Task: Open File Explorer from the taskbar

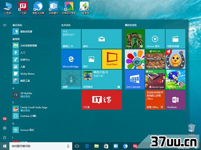Action: [96, 146]
